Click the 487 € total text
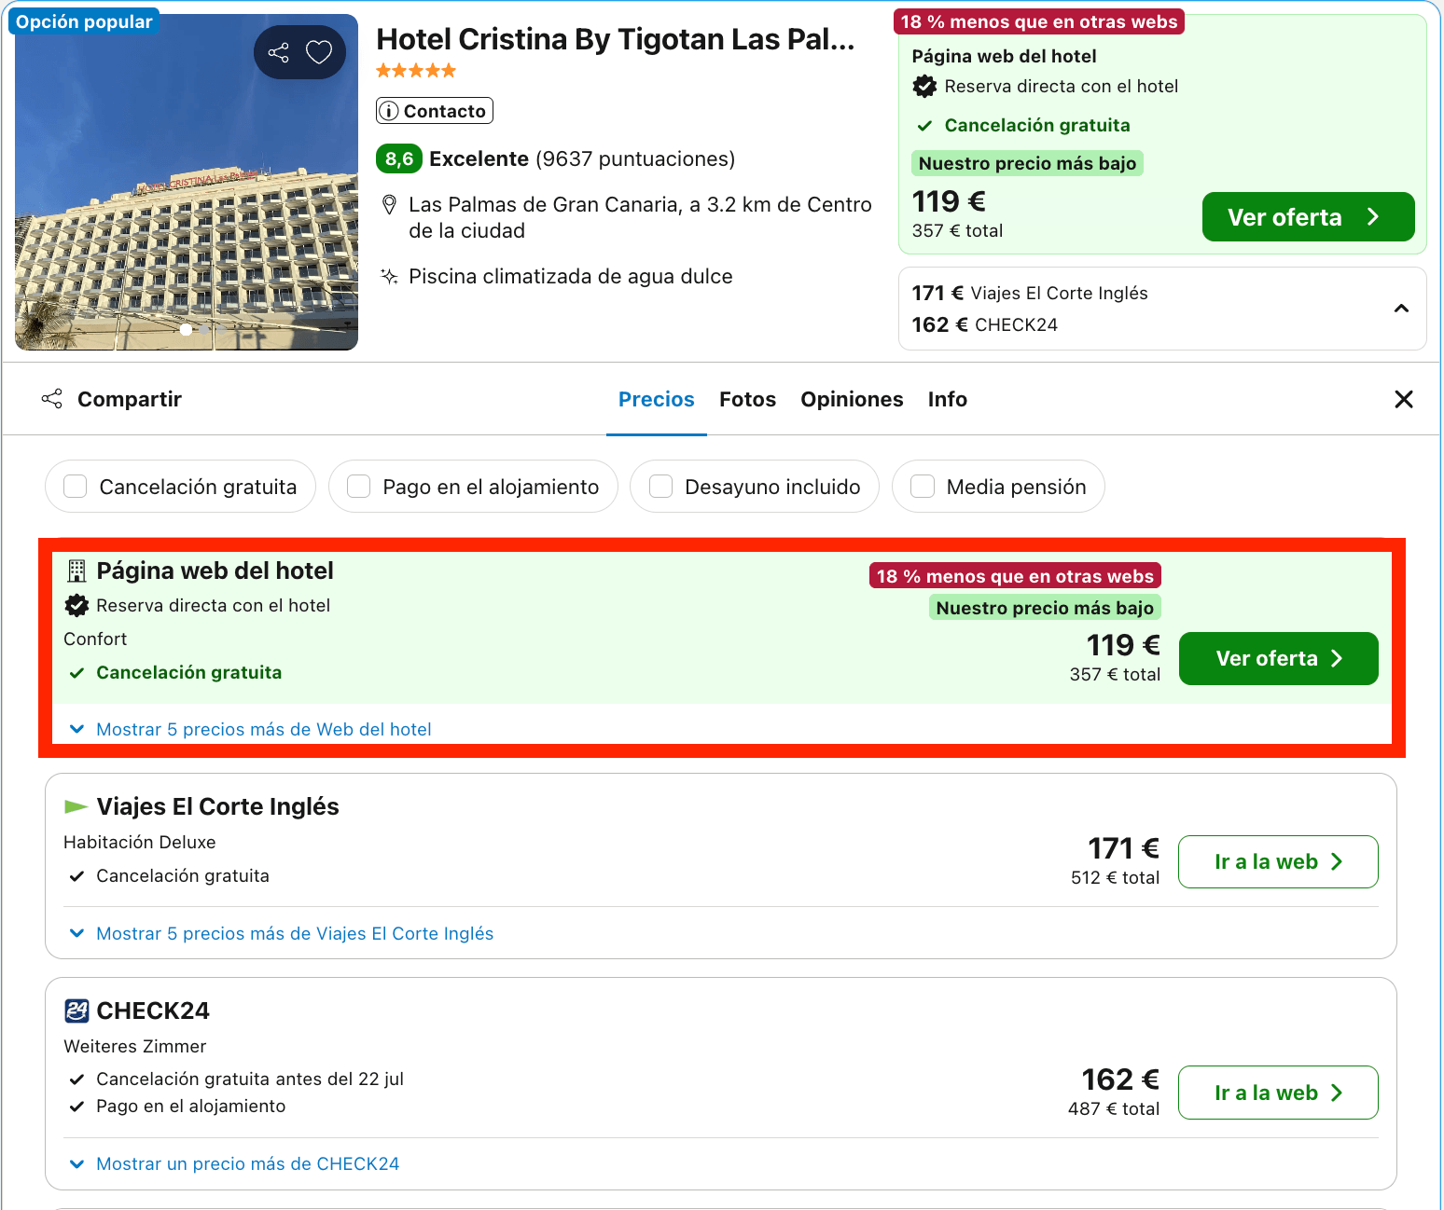Screen dimensions: 1444x1210 point(1114,1108)
